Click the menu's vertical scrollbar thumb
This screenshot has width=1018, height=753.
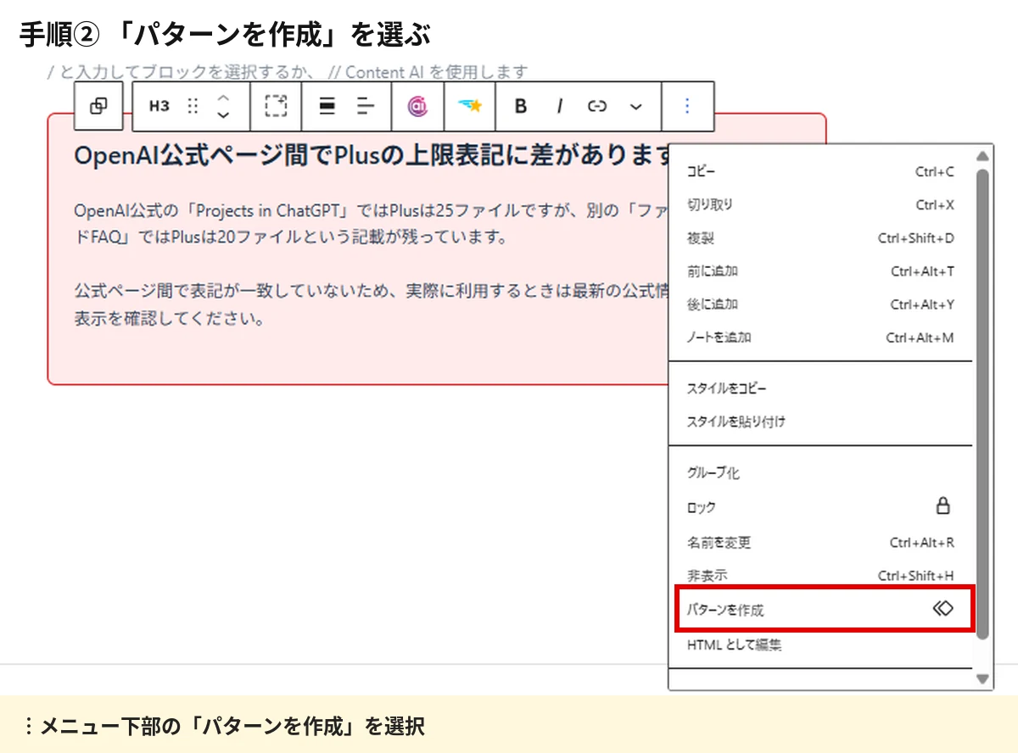tap(982, 404)
